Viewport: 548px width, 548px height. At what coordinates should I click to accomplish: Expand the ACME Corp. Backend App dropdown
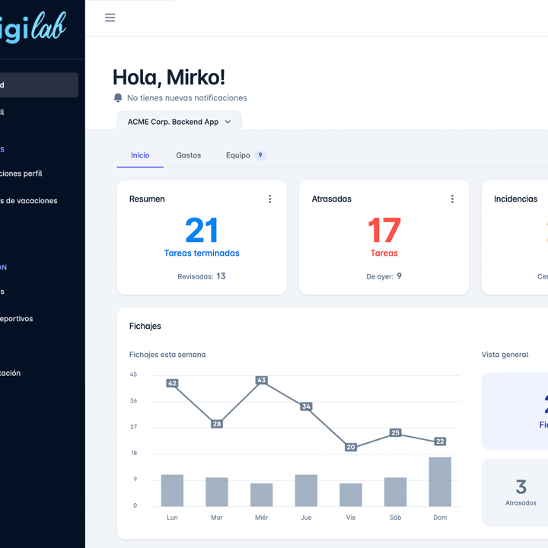(179, 122)
